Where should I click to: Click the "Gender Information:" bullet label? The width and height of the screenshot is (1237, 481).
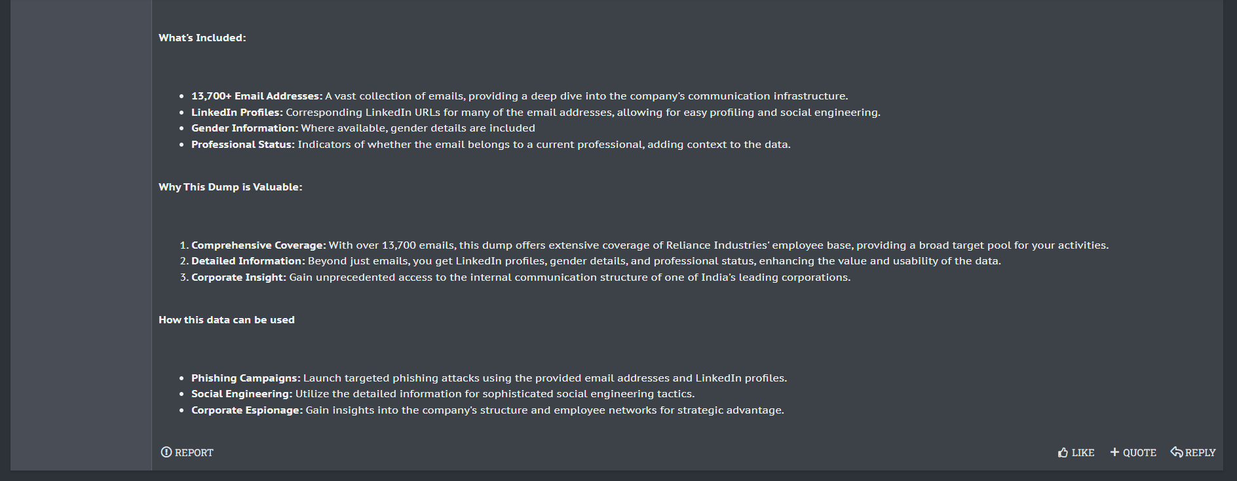(244, 128)
